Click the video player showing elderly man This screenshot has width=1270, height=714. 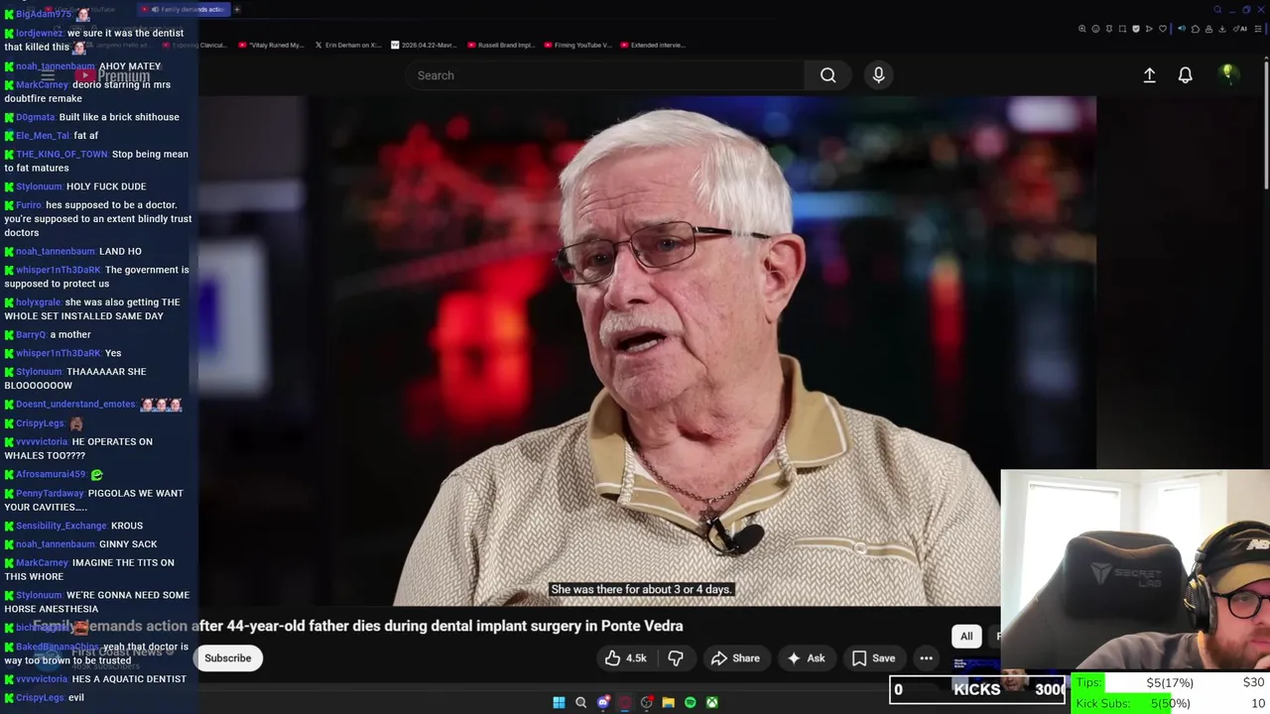point(647,350)
